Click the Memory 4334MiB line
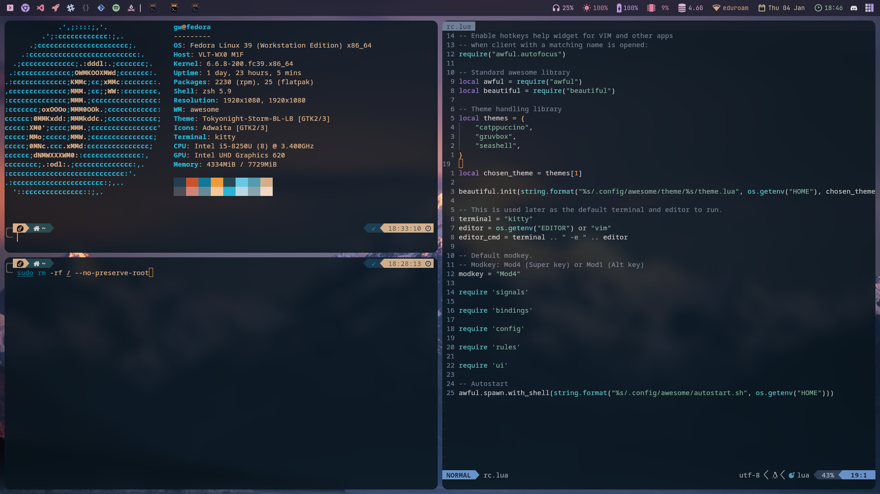 (x=225, y=164)
